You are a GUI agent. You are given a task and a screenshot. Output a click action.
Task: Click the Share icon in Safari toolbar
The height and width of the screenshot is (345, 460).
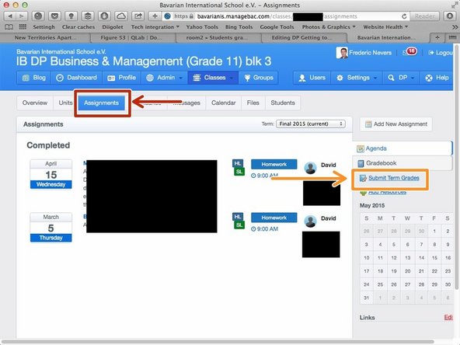pyautogui.click(x=138, y=16)
